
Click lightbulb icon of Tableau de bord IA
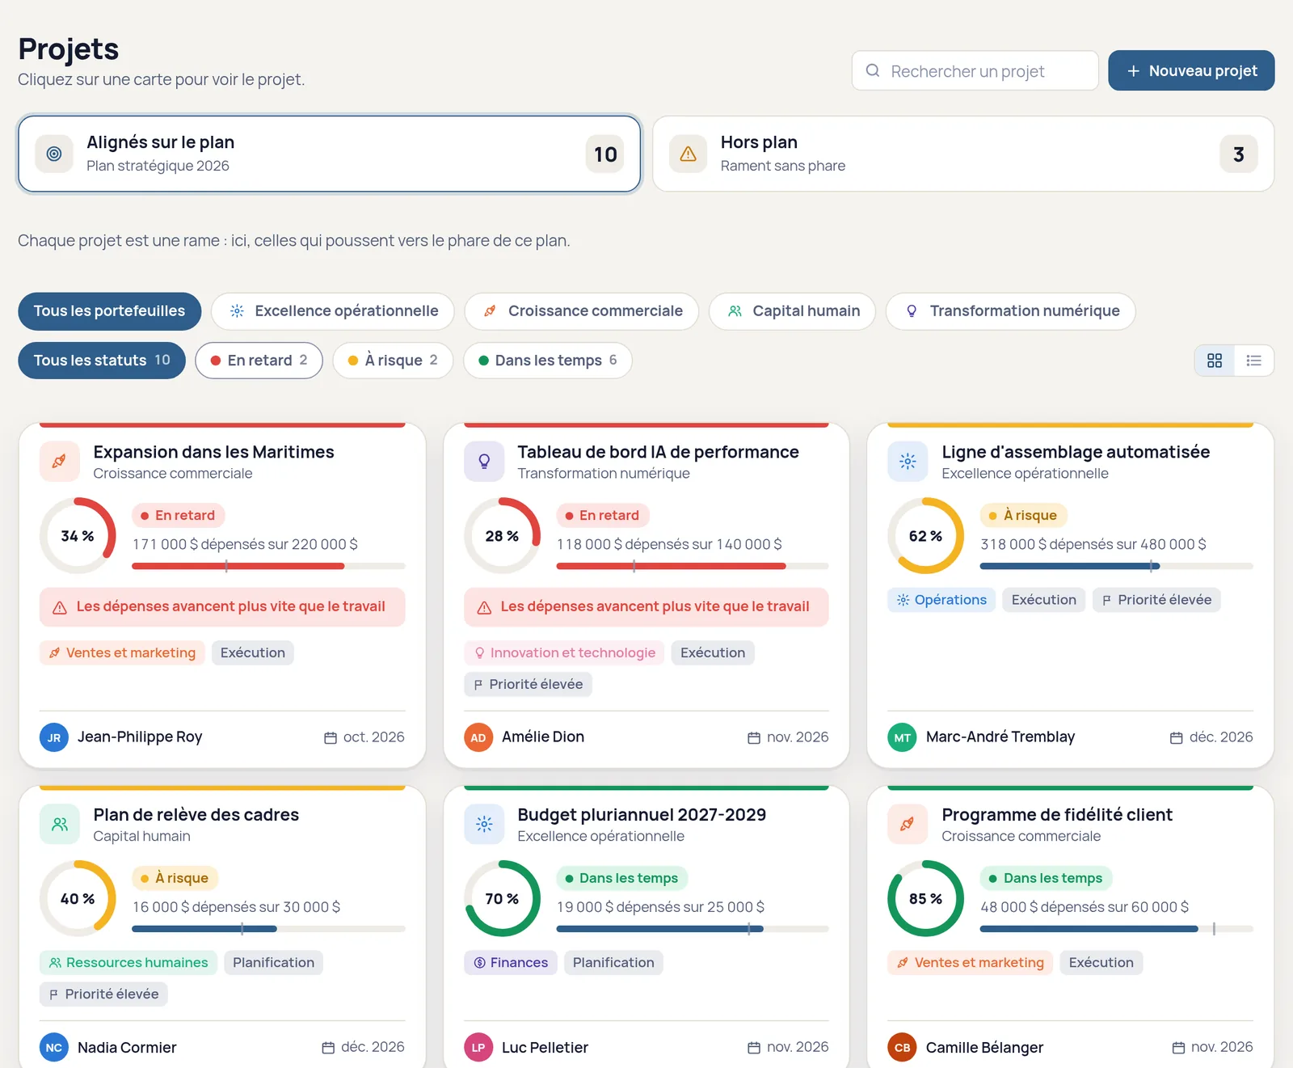[x=484, y=462]
